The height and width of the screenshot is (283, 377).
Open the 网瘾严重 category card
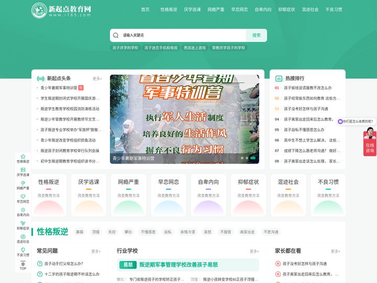pos(129,195)
